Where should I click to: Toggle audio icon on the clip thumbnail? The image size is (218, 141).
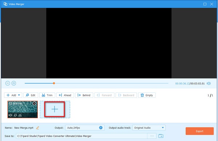11,115
